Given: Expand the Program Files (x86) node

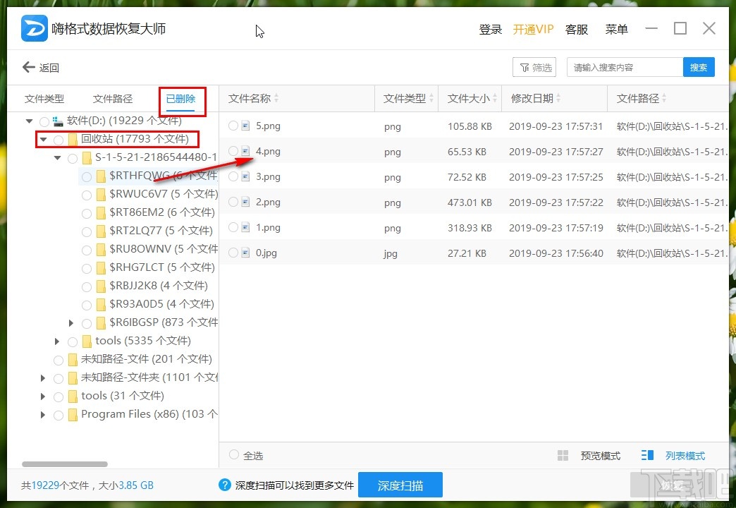Looking at the screenshot, I should coord(43,414).
